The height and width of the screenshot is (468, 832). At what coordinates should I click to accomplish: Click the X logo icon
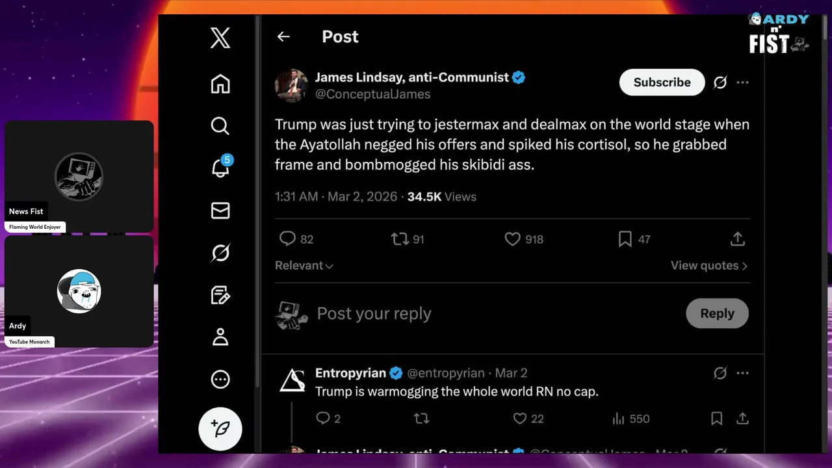coord(220,38)
